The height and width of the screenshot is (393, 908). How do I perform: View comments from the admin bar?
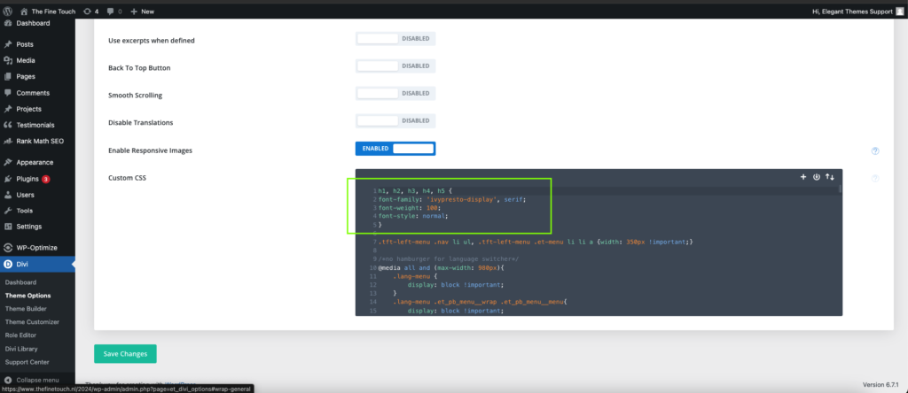tap(114, 12)
